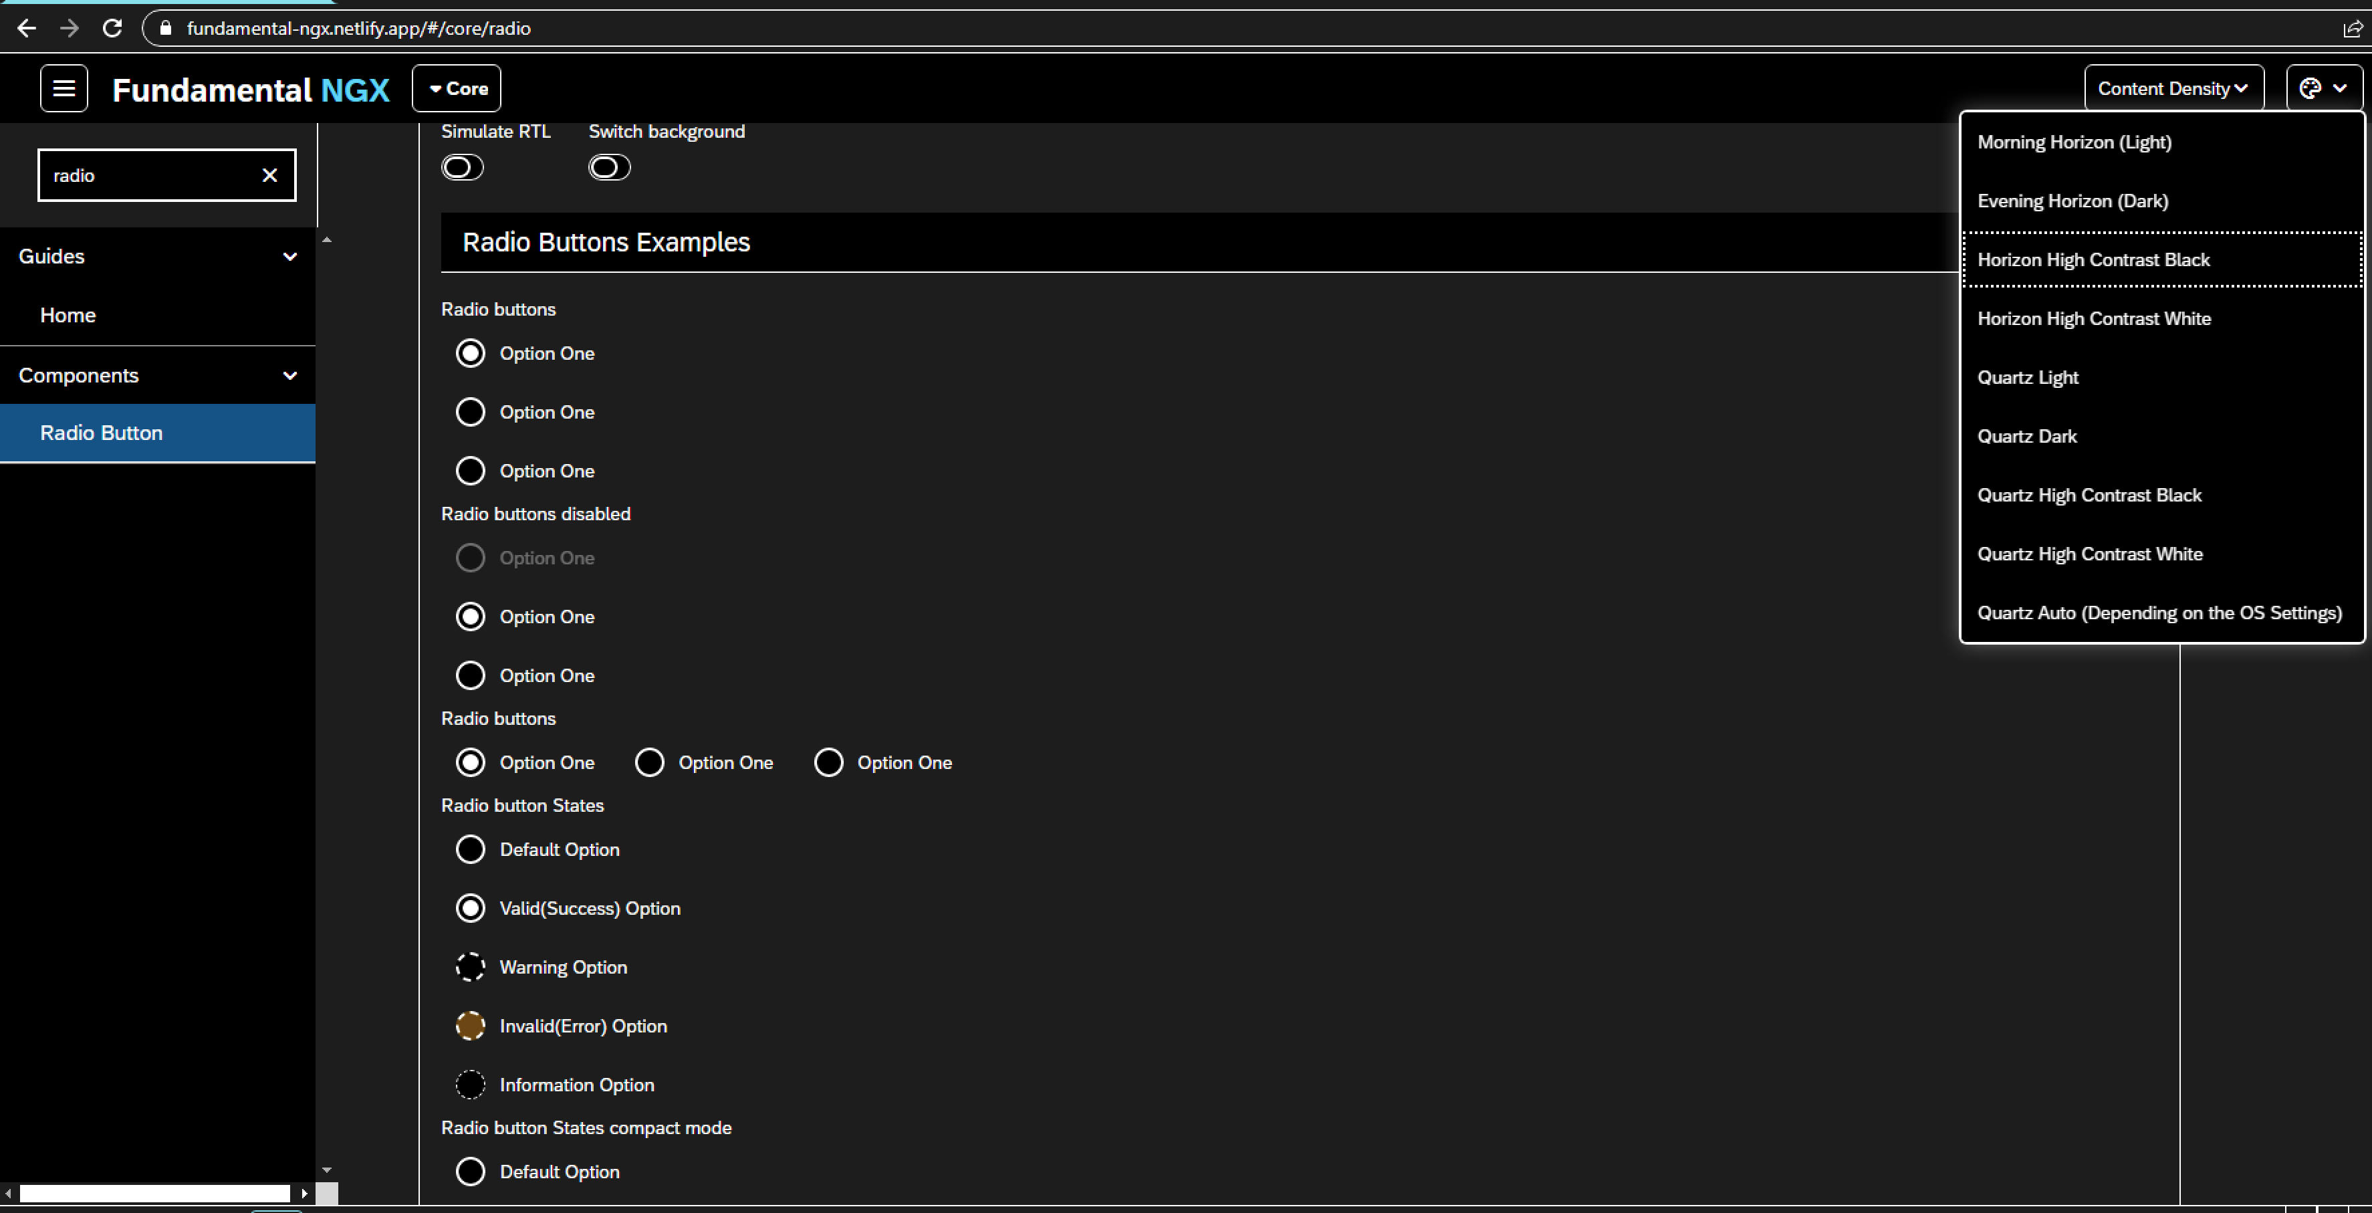This screenshot has height=1213, width=2372.
Task: Click the Home link under Guides
Action: [x=68, y=314]
